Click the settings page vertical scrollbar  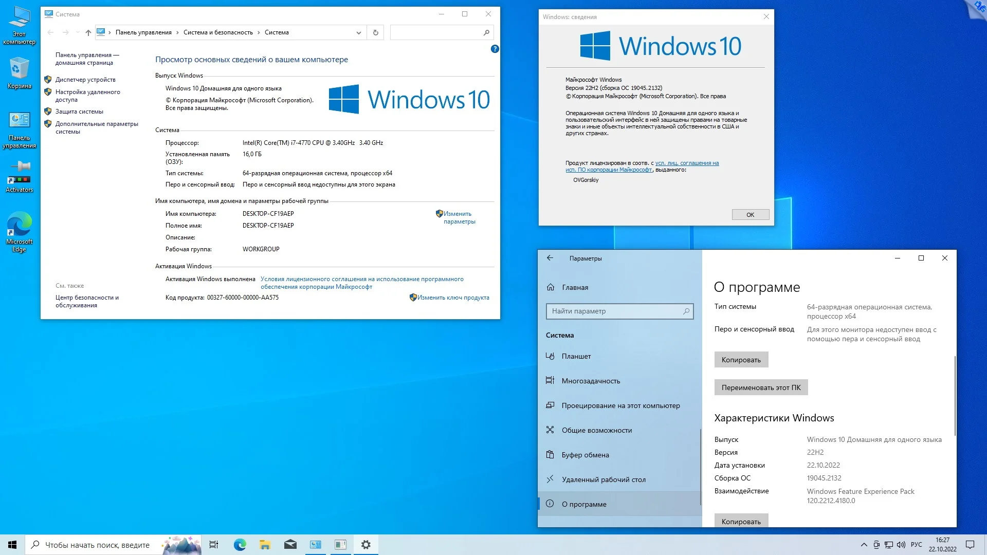point(955,396)
